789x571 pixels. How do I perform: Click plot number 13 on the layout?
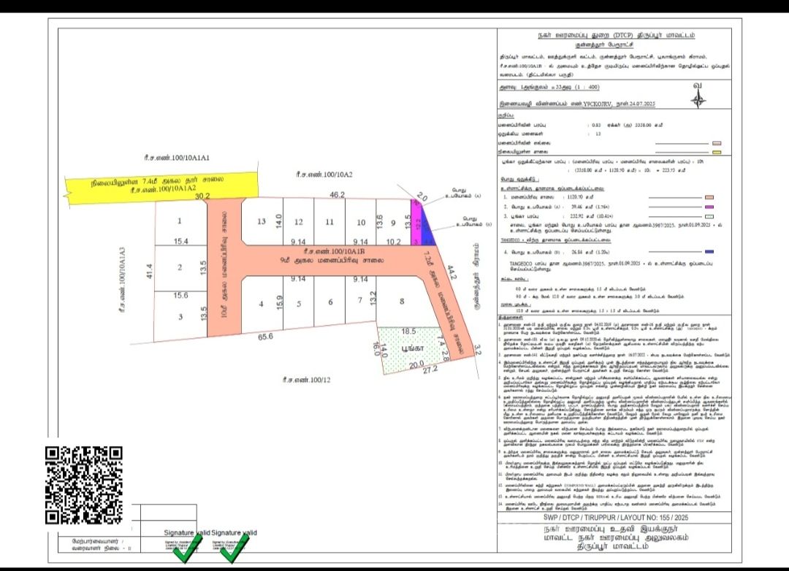pos(261,221)
